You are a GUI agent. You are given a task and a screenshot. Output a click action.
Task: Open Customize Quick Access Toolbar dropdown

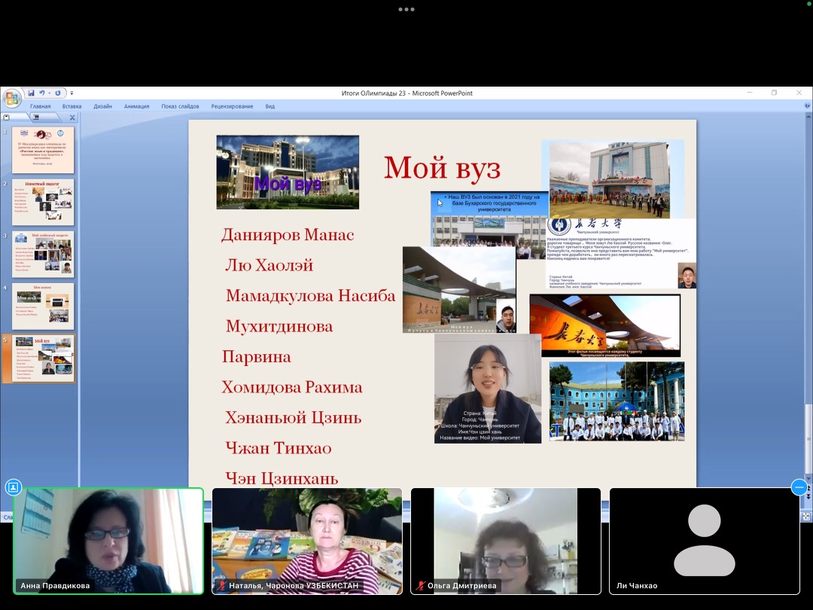click(72, 93)
